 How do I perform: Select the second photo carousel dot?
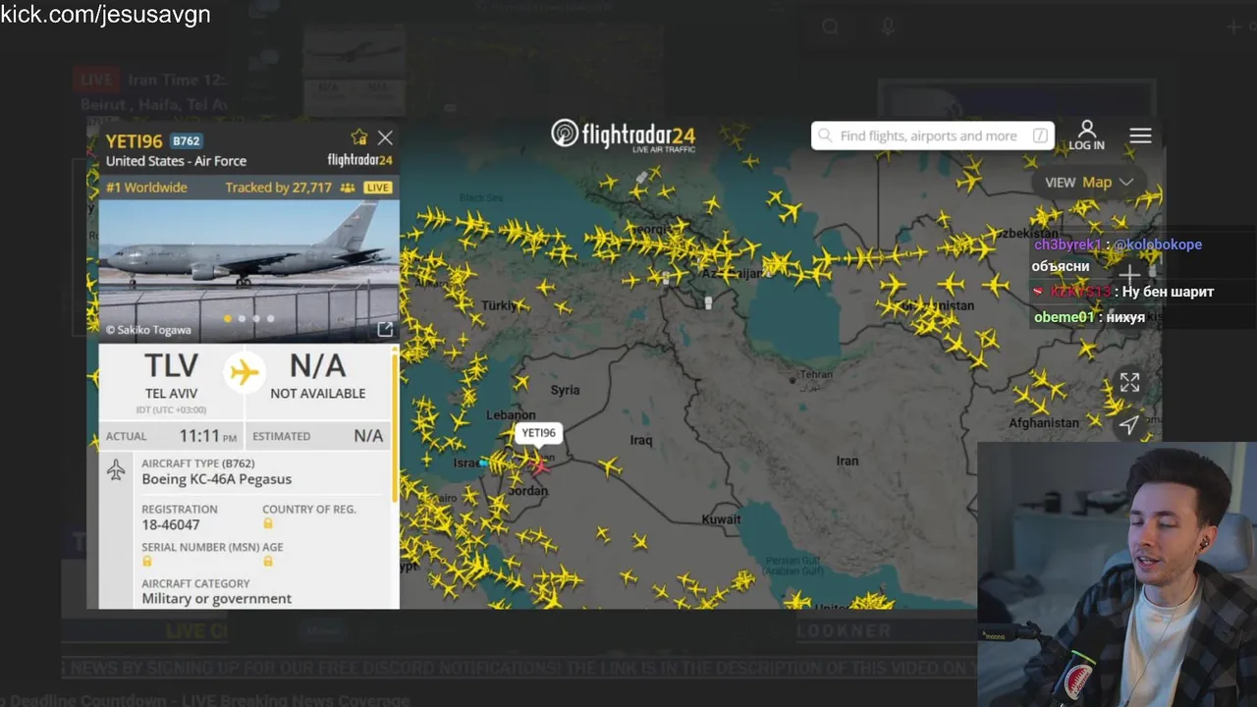[243, 318]
